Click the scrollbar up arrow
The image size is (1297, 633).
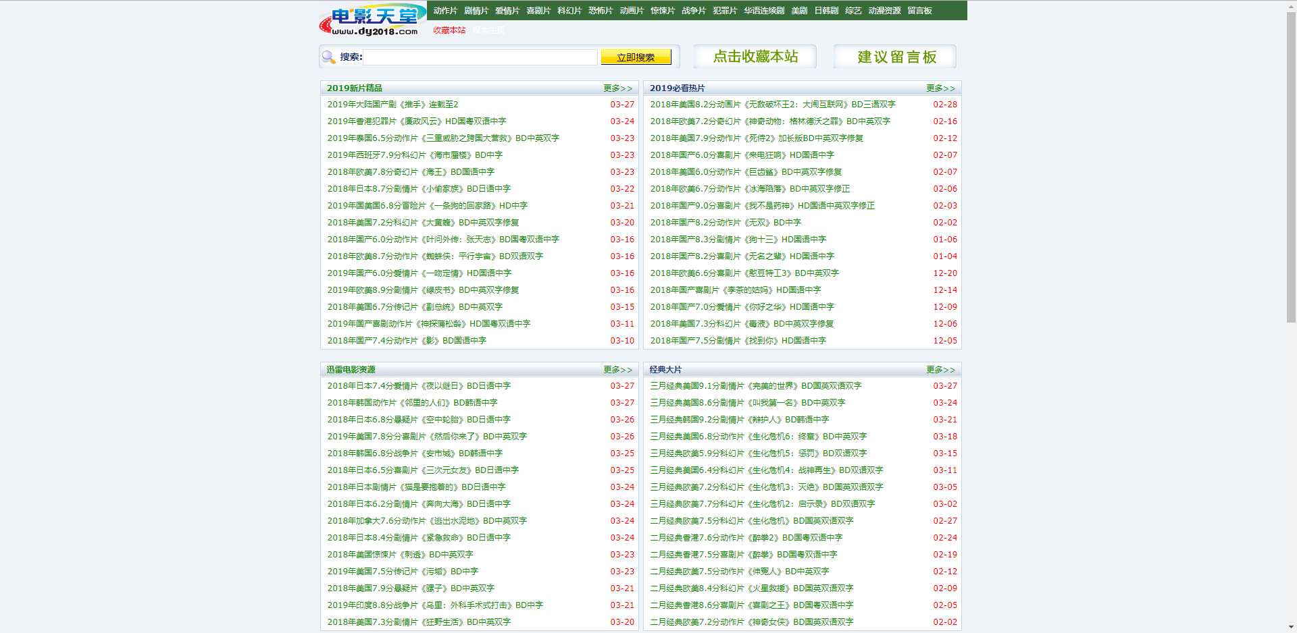[x=1291, y=5]
